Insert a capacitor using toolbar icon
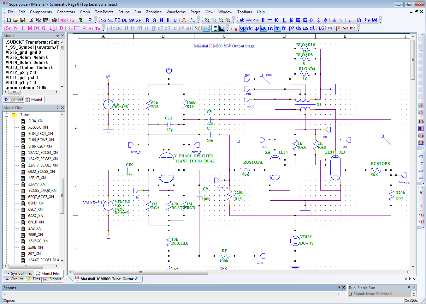 263,20
